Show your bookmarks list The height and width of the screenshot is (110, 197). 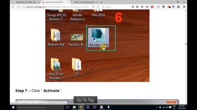point(137,7)
